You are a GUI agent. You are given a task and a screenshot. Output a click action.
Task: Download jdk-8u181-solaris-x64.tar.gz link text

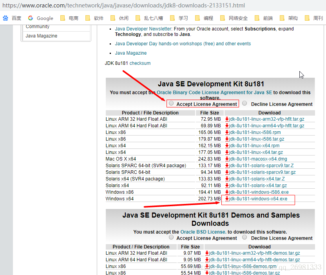pos(258,186)
